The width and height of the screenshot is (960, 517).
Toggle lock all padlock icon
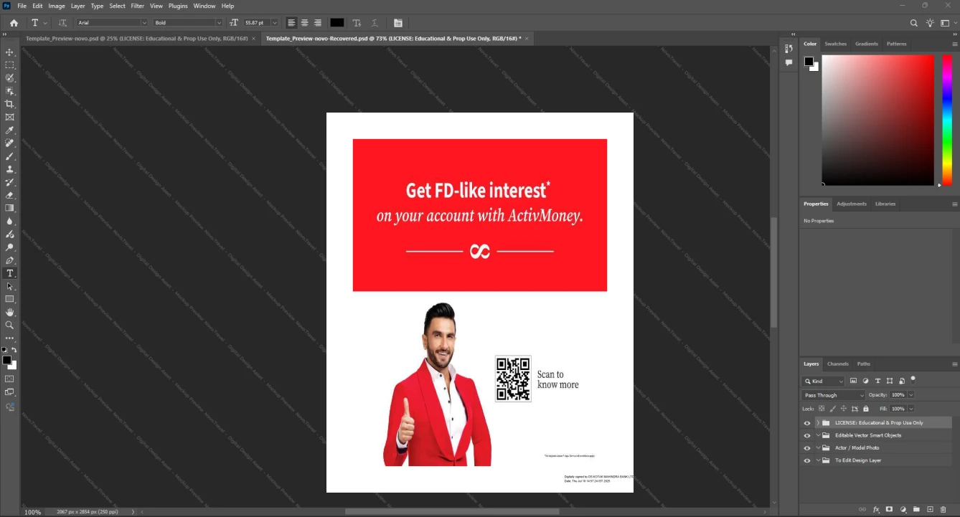(866, 409)
